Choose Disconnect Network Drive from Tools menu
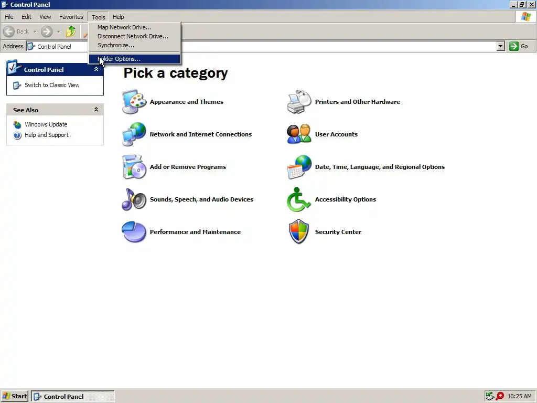 [x=134, y=36]
